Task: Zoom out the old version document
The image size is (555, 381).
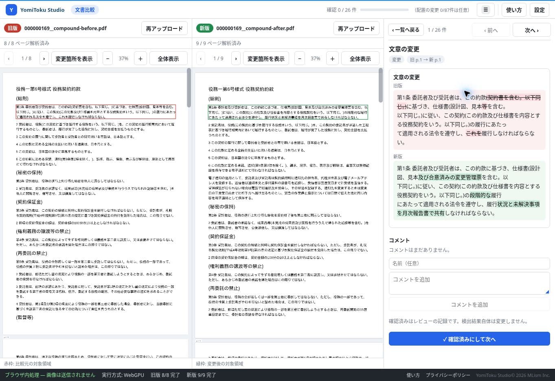Action: [107, 59]
